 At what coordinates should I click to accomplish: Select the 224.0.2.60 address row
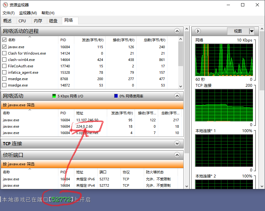[x=84, y=126]
